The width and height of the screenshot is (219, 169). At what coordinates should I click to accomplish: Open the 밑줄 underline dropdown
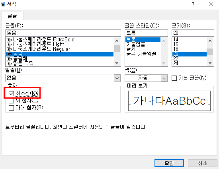click(117, 78)
